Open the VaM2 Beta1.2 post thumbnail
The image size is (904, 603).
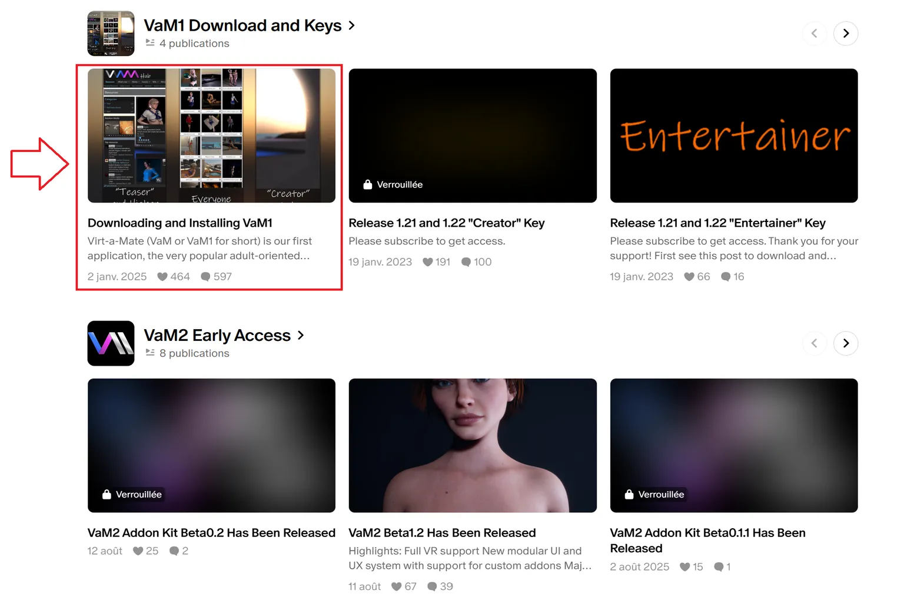coord(473,445)
